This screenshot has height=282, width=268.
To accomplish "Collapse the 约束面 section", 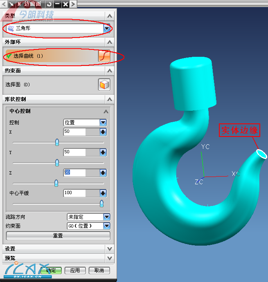I will [x=110, y=71].
